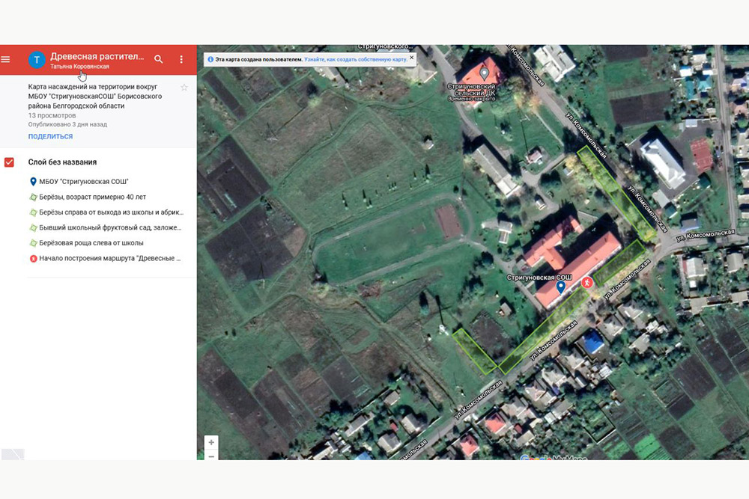Open the three-dot more options menu
The width and height of the screenshot is (749, 499).
tap(181, 59)
